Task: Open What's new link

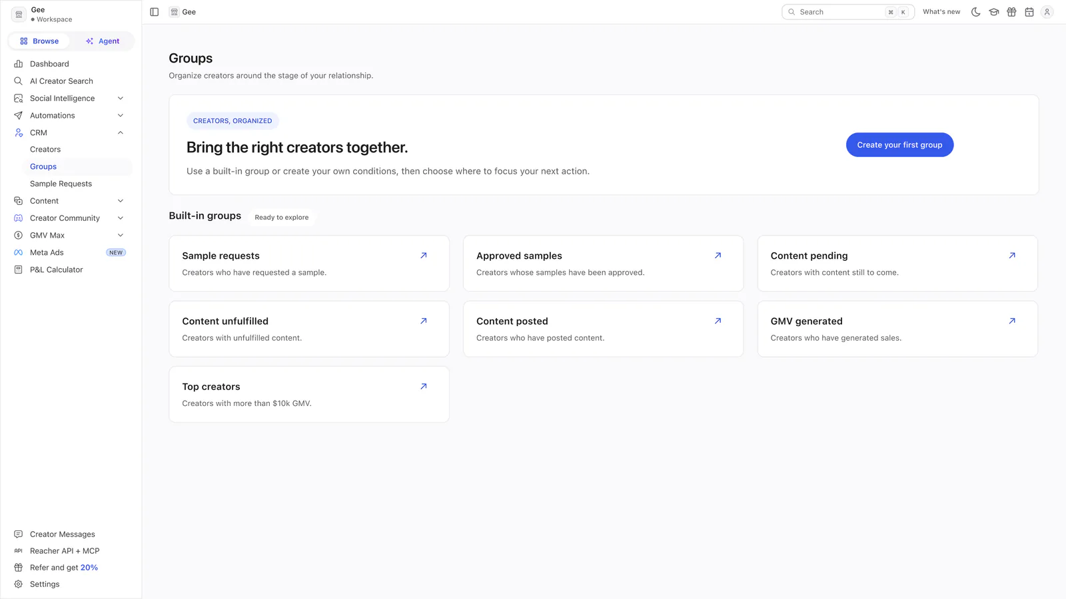Action: click(941, 12)
